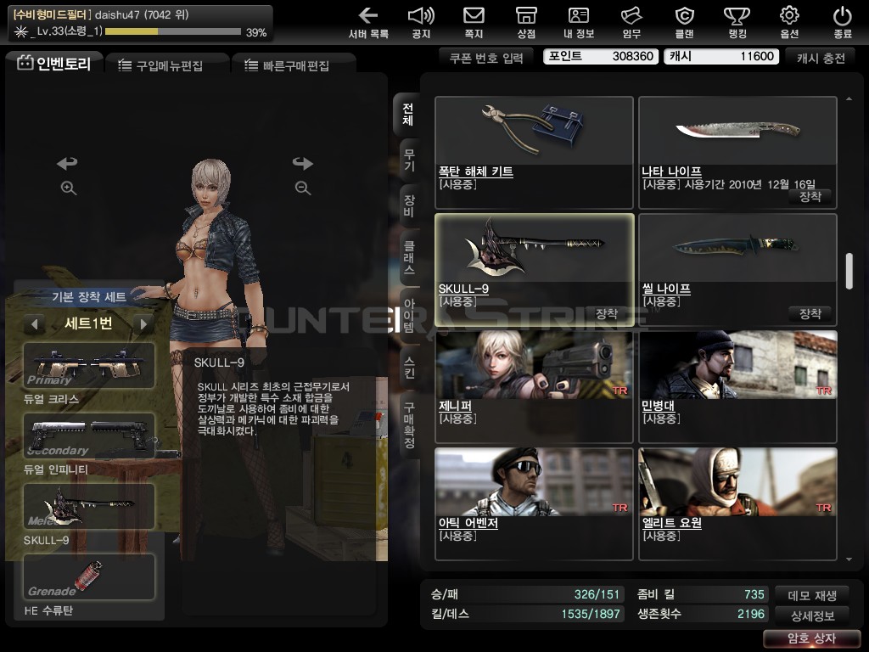Select the 엘리트 요원 character card

pos(737,504)
